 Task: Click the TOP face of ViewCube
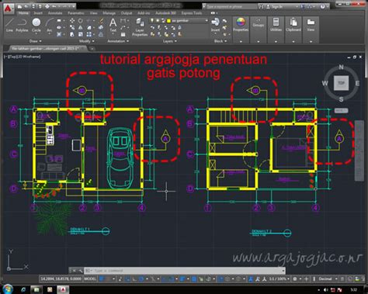coord(341,83)
